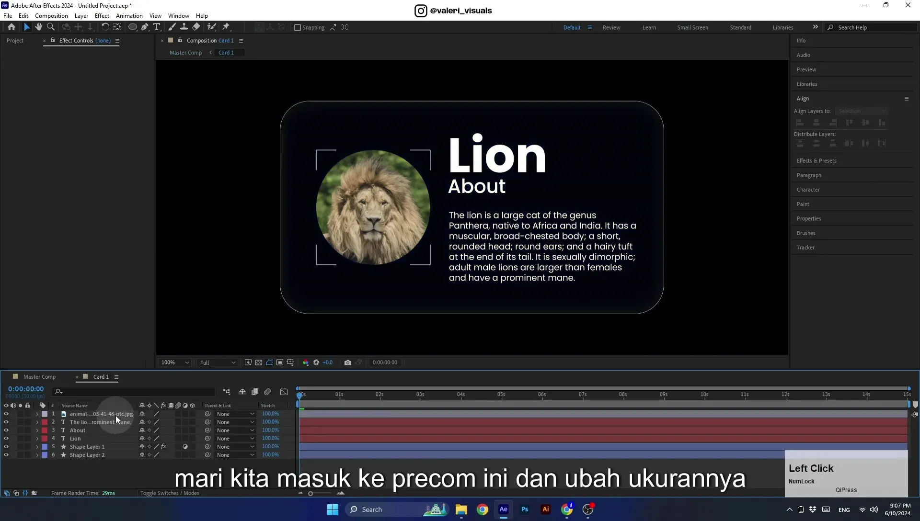Select the Pen tool
This screenshot has width=920, height=521.
tap(145, 27)
